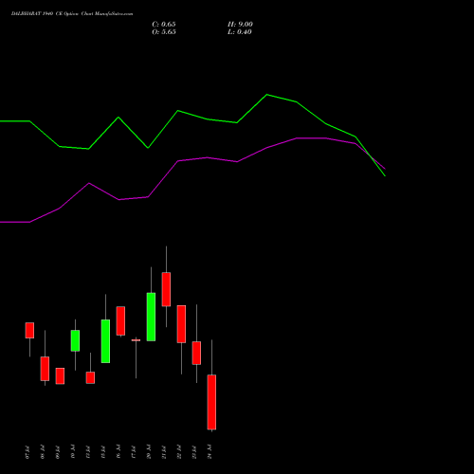Select the small green candle at 10 Jul
This screenshot has width=474, height=474.
[75, 340]
